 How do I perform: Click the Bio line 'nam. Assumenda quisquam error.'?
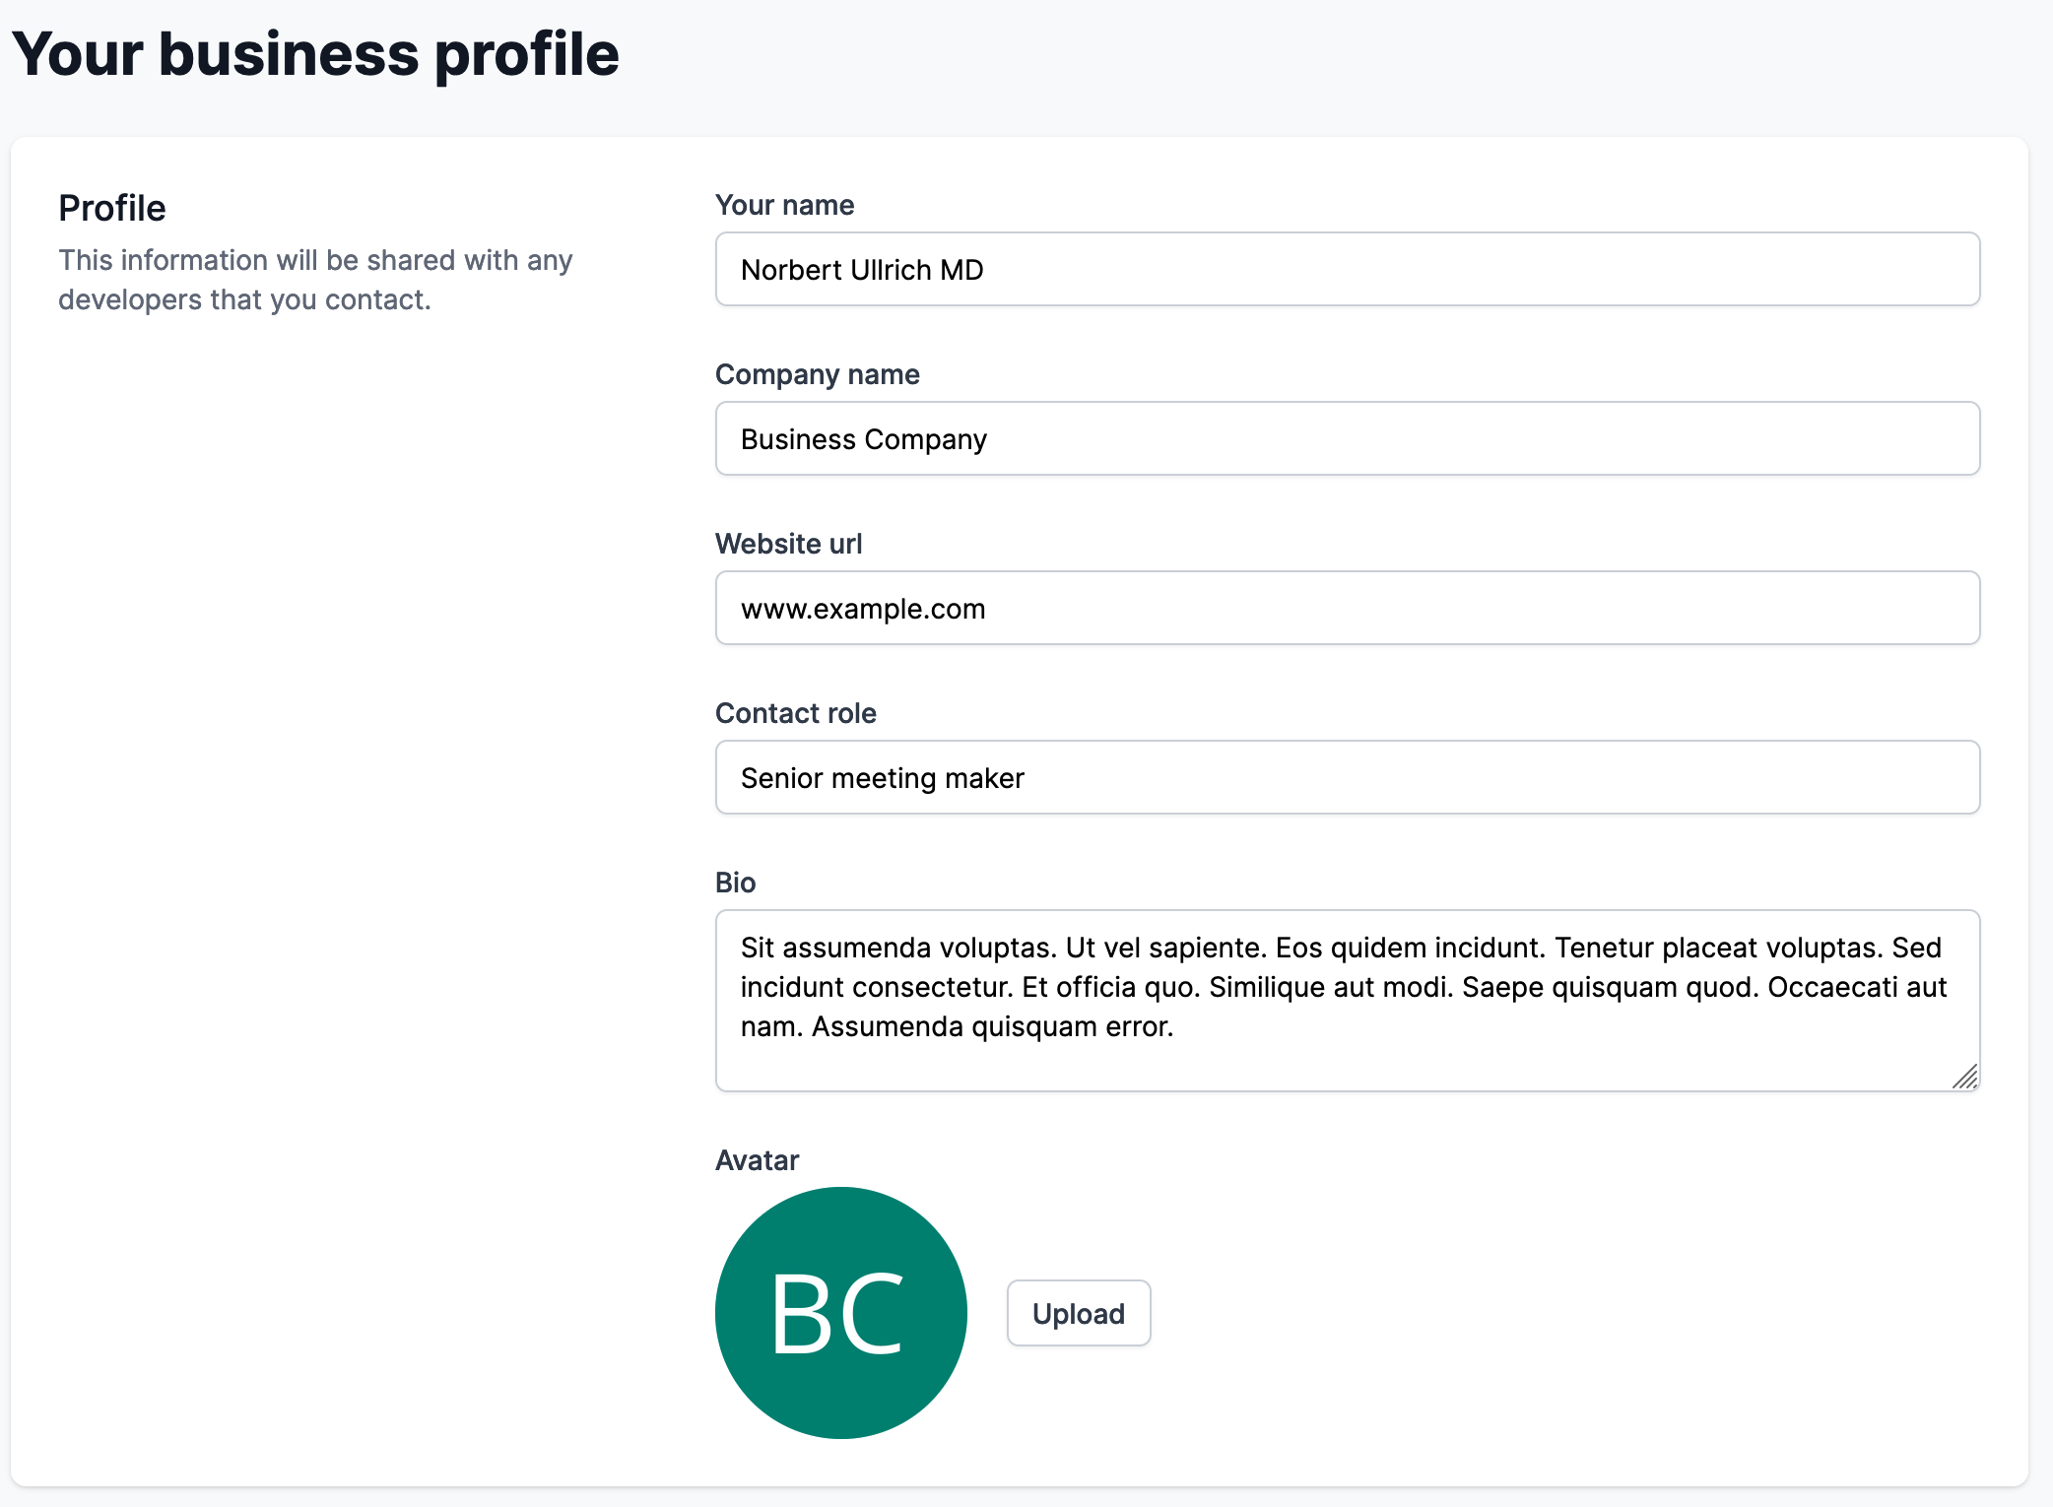coord(957,1026)
